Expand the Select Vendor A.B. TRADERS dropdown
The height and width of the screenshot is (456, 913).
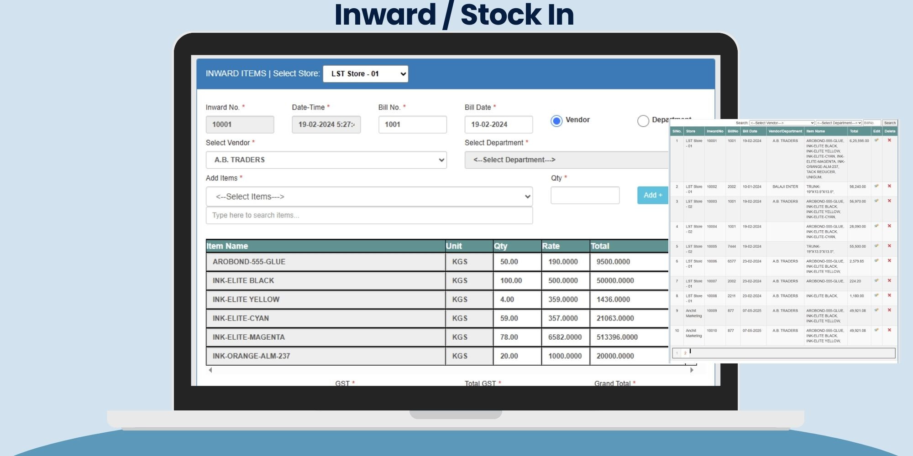point(326,160)
